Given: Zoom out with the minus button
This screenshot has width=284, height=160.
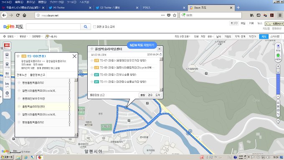Looking at the screenshot, I should click(278, 96).
